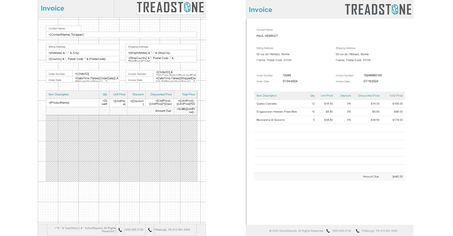453x236 pixels.
Task: Select the =[UnitPrice] cell under Unit Price
Action: tap(118, 103)
